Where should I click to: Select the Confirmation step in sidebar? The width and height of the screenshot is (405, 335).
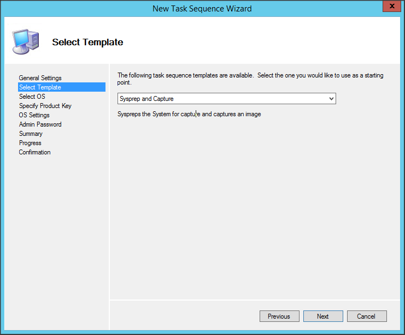pyautogui.click(x=34, y=152)
